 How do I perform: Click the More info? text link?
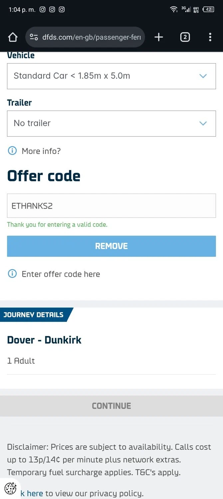[41, 151]
